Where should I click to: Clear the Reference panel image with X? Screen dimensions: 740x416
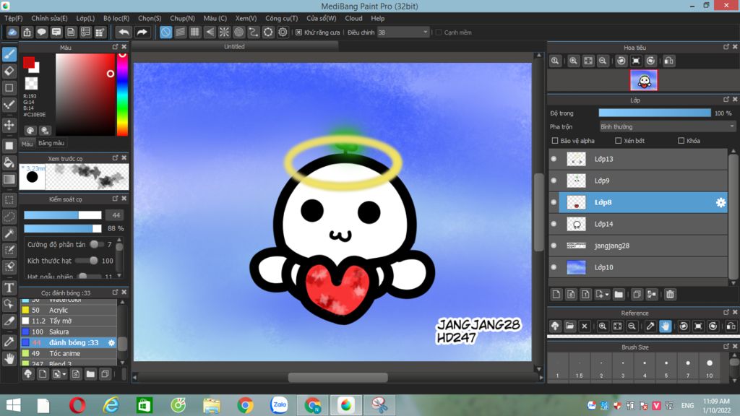(x=584, y=326)
